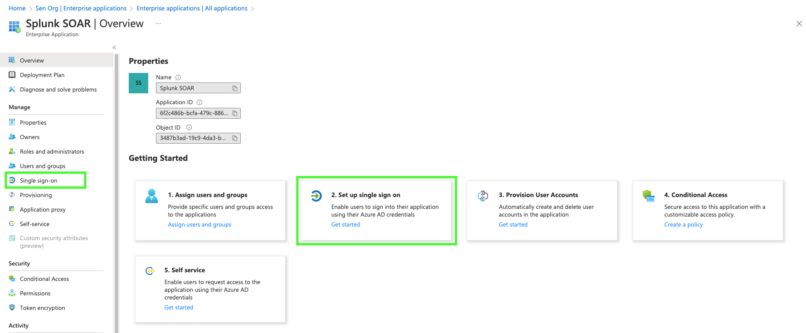The image size is (806, 333).
Task: Show info tooltip for Object ID
Action: click(189, 128)
